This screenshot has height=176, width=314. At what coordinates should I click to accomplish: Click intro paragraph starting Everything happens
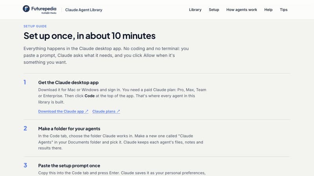pos(106,55)
